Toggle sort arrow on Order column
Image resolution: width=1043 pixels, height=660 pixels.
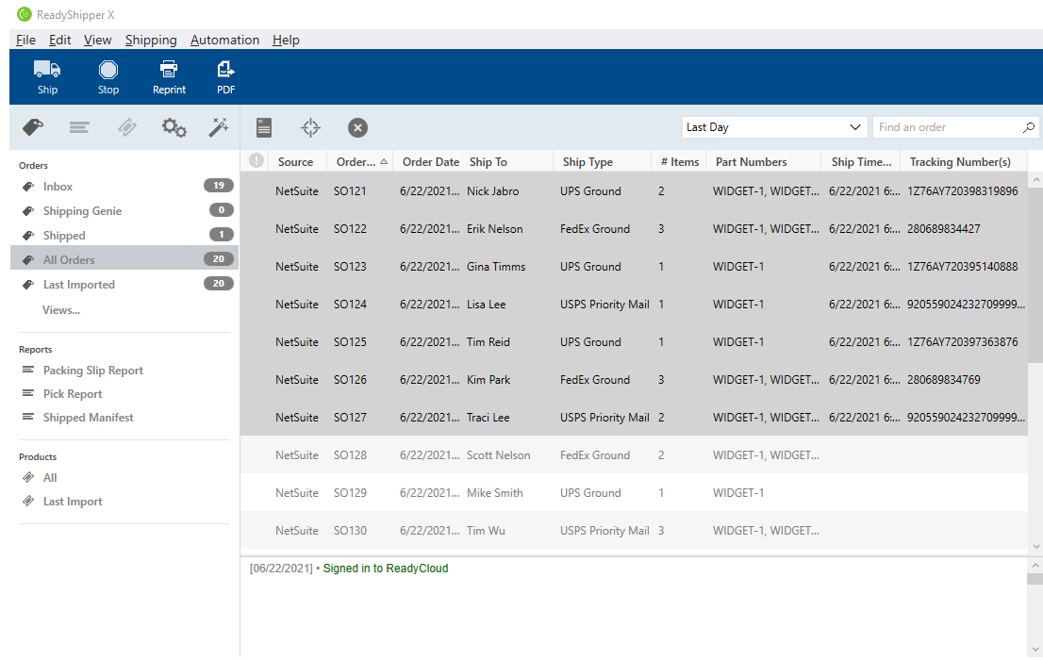coord(384,161)
